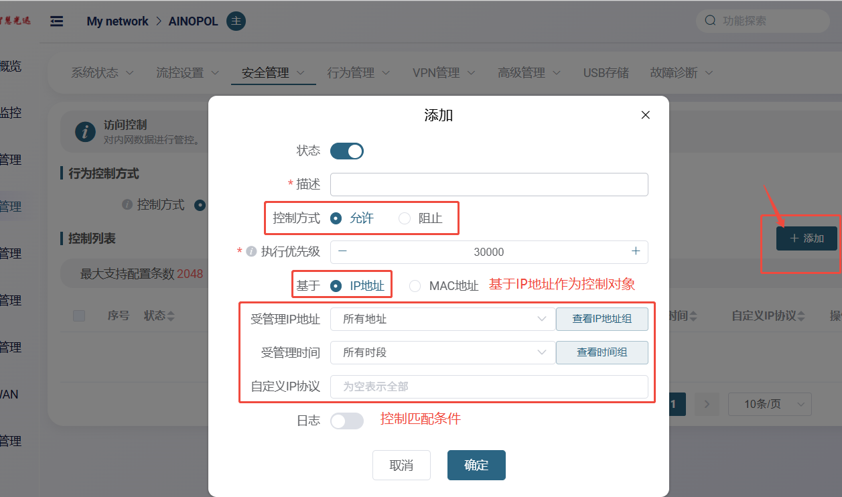842x497 pixels.
Task: Select the 阻止 radio button
Action: (405, 218)
